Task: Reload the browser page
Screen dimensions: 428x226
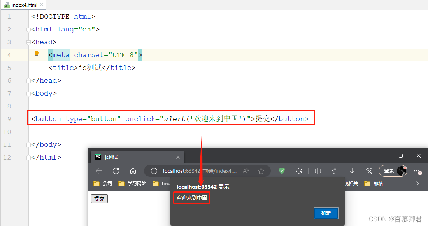Action: click(x=116, y=171)
